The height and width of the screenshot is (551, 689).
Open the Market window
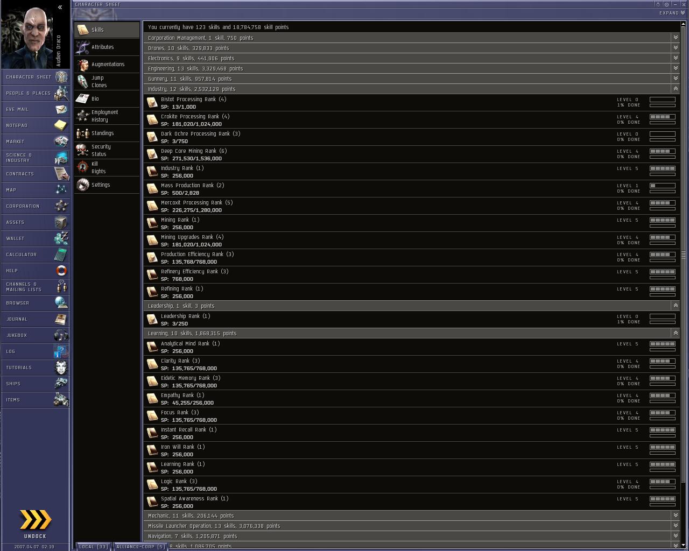coord(35,142)
